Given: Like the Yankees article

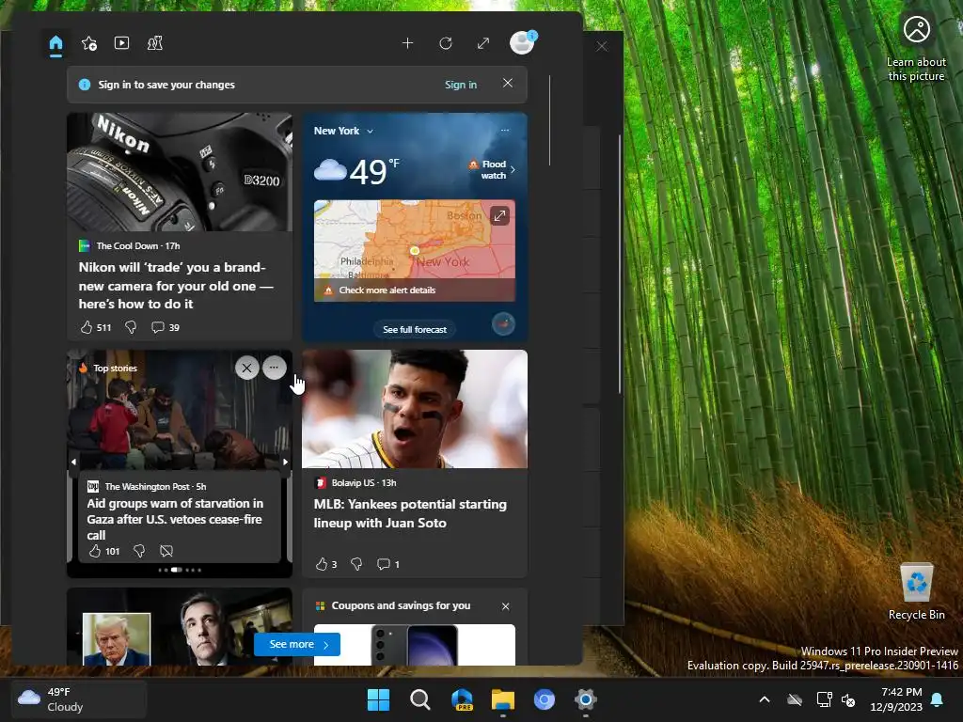Looking at the screenshot, I should click(x=326, y=564).
